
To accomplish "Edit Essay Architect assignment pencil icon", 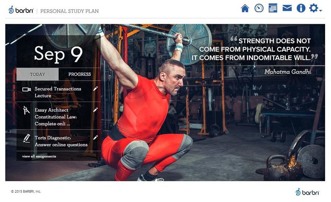I will tap(95, 110).
